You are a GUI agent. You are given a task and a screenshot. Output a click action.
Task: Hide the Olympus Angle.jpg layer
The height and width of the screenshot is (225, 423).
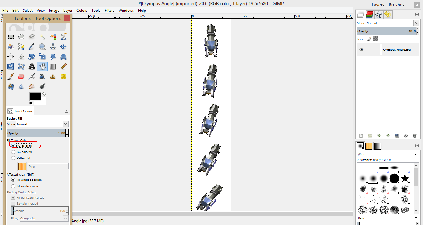(x=361, y=49)
